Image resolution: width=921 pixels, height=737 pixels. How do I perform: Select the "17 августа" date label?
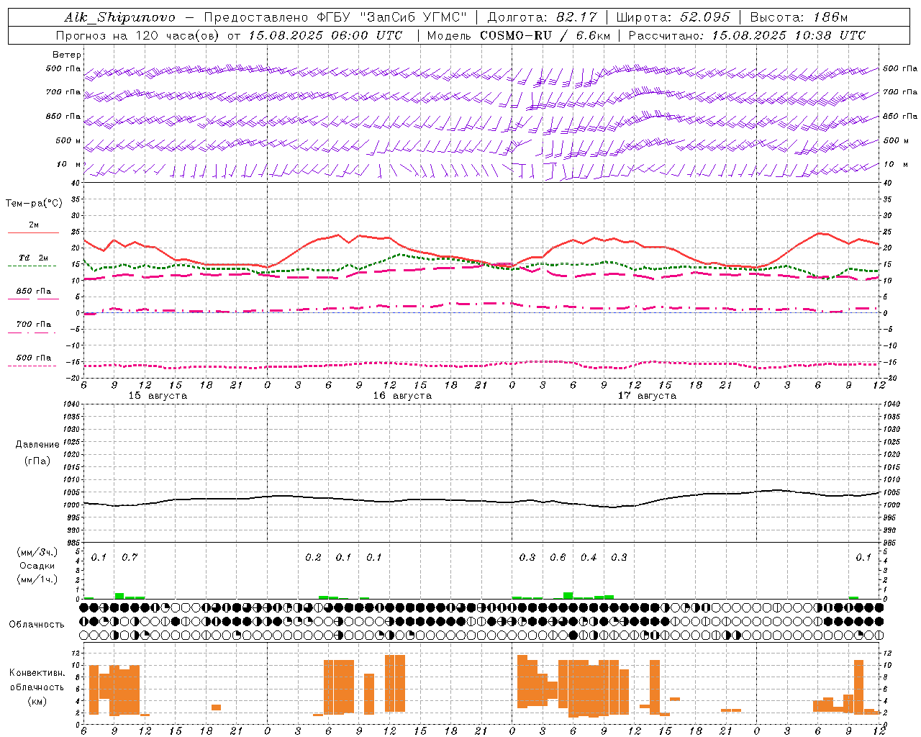coord(647,396)
